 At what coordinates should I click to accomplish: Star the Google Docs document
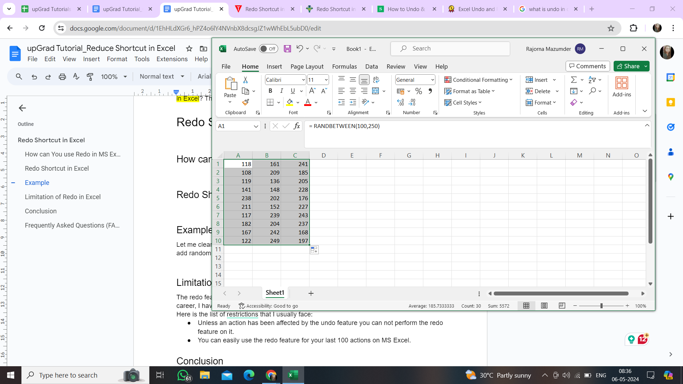click(x=189, y=48)
